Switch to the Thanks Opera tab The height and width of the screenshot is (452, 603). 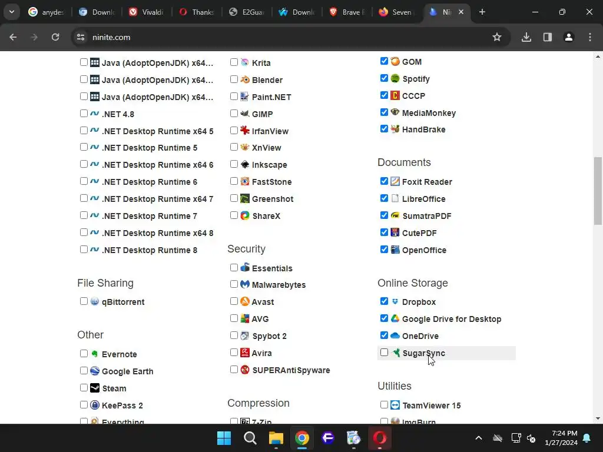point(197,12)
